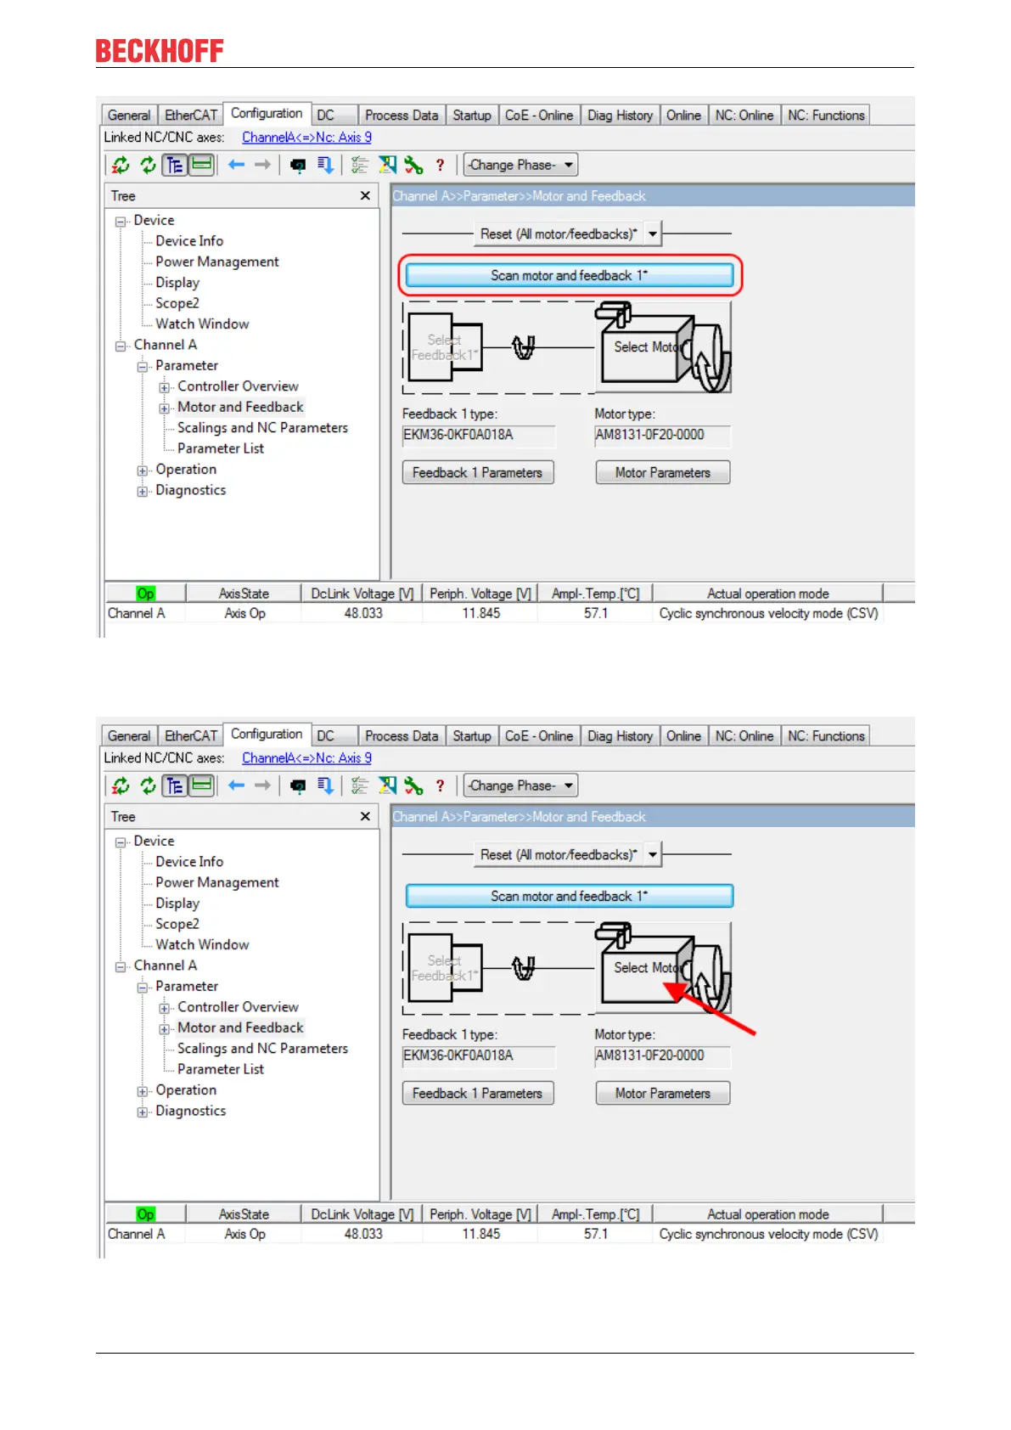This screenshot has width=1011, height=1430.
Task: Click red-green refresh icon in lower screenshot toolbar
Action: (x=121, y=785)
